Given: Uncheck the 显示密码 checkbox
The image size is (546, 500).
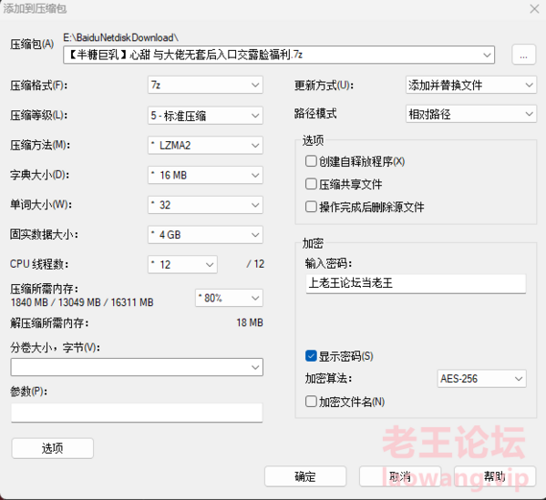Looking at the screenshot, I should 311,355.
